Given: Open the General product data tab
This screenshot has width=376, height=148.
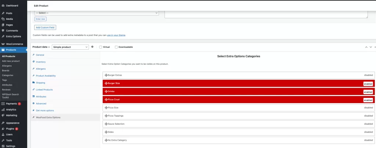Looking at the screenshot, I should click(40, 55).
